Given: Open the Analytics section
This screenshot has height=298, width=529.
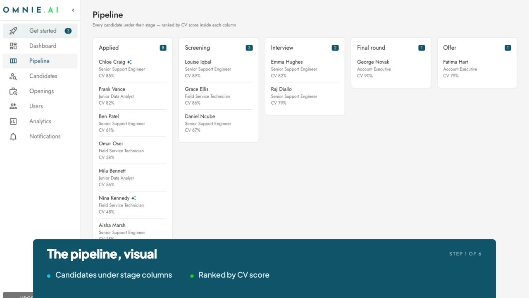Looking at the screenshot, I should click(x=40, y=121).
